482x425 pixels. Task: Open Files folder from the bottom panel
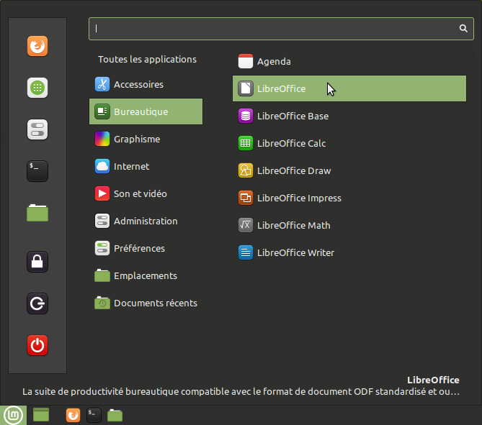coord(115,415)
